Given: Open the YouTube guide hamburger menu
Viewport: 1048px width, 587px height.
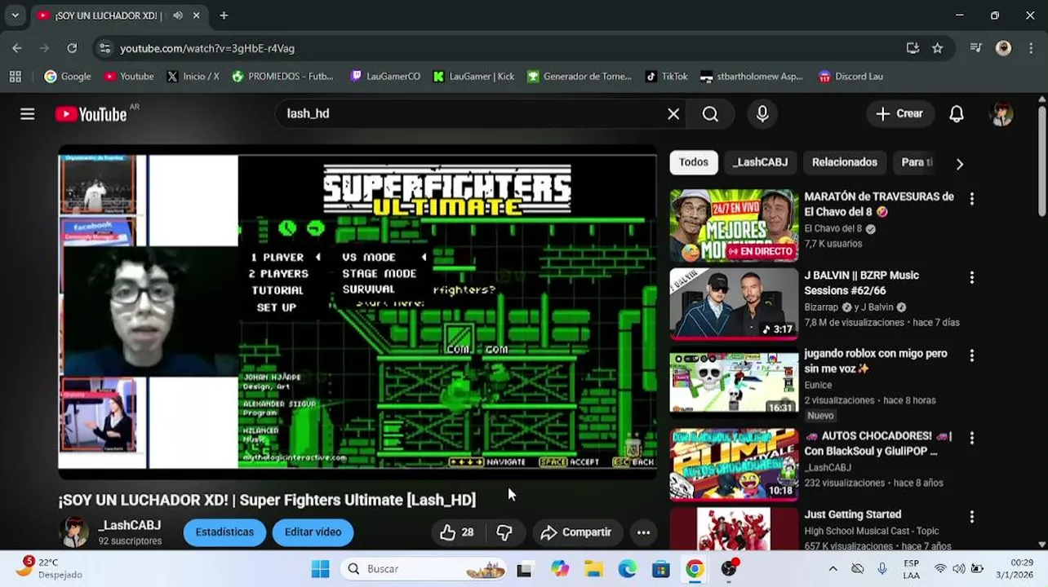Looking at the screenshot, I should click(28, 114).
